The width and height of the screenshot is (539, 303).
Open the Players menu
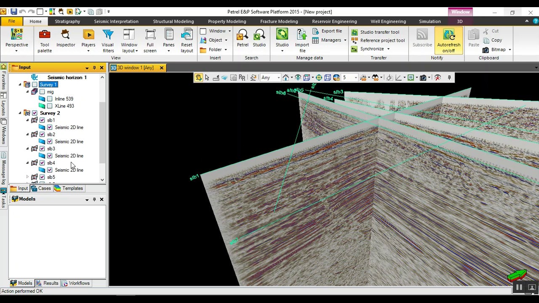tap(88, 41)
